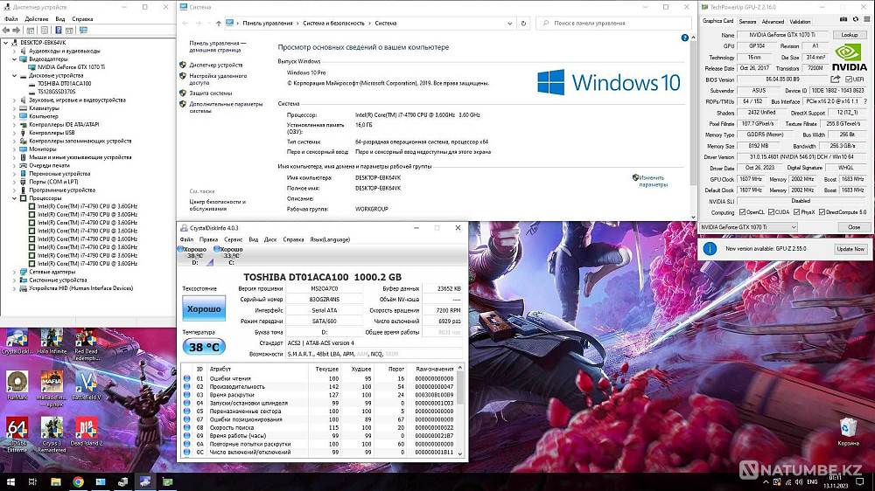This screenshot has width=875, height=491.
Task: Click the Back arrow in Device Manager toolbar
Action: coord(6,30)
